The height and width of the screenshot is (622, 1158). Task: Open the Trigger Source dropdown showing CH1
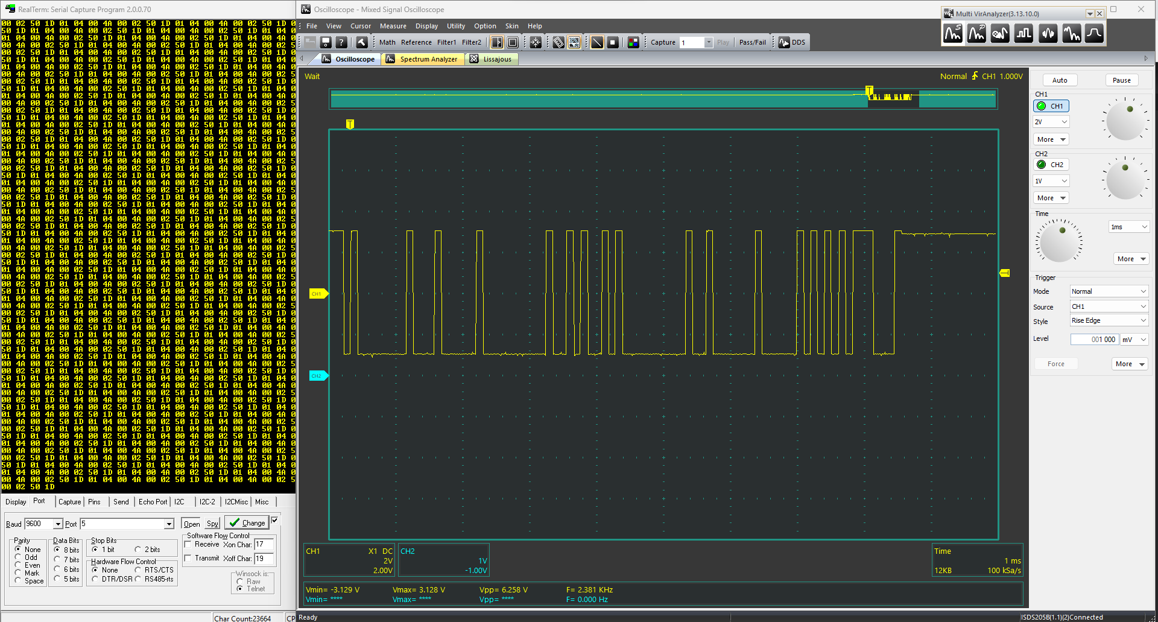(1109, 306)
